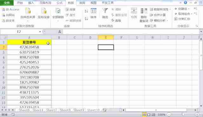The image size is (203, 117).
Task: Click the Subtotal (分类汇总) item
Action: 182,19
